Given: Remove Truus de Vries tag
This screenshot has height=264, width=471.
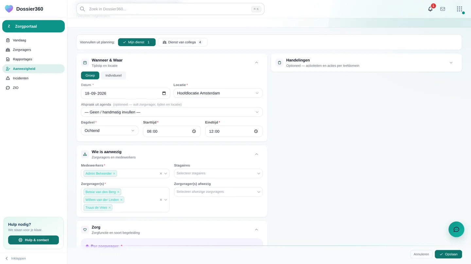Looking at the screenshot, I should [x=110, y=208].
